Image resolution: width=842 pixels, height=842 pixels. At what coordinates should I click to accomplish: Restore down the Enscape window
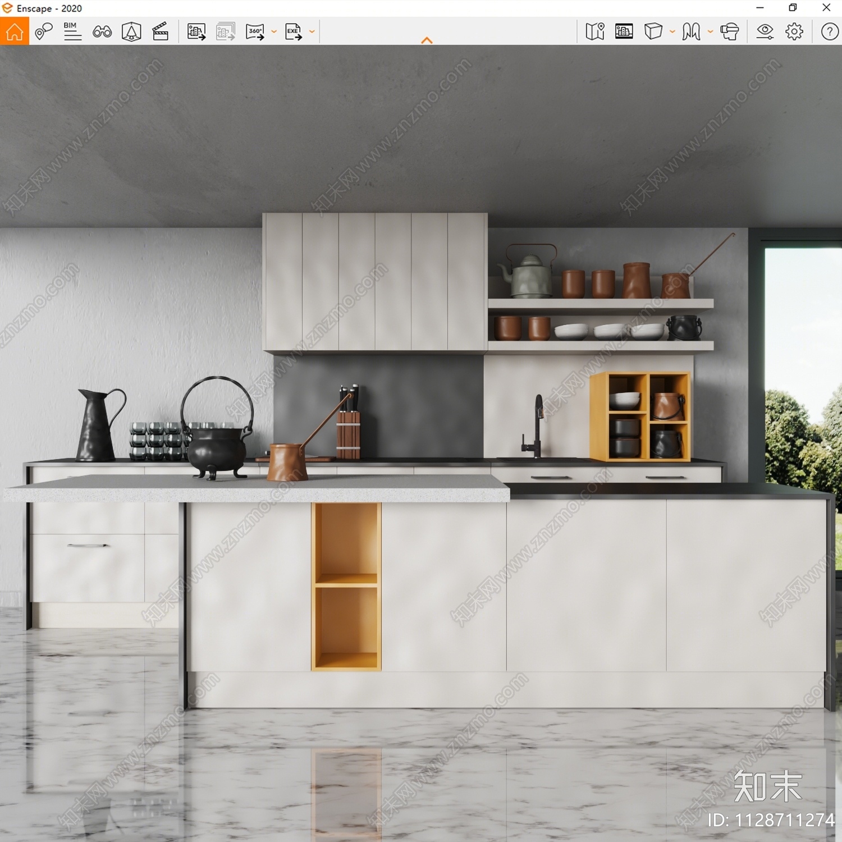click(793, 8)
